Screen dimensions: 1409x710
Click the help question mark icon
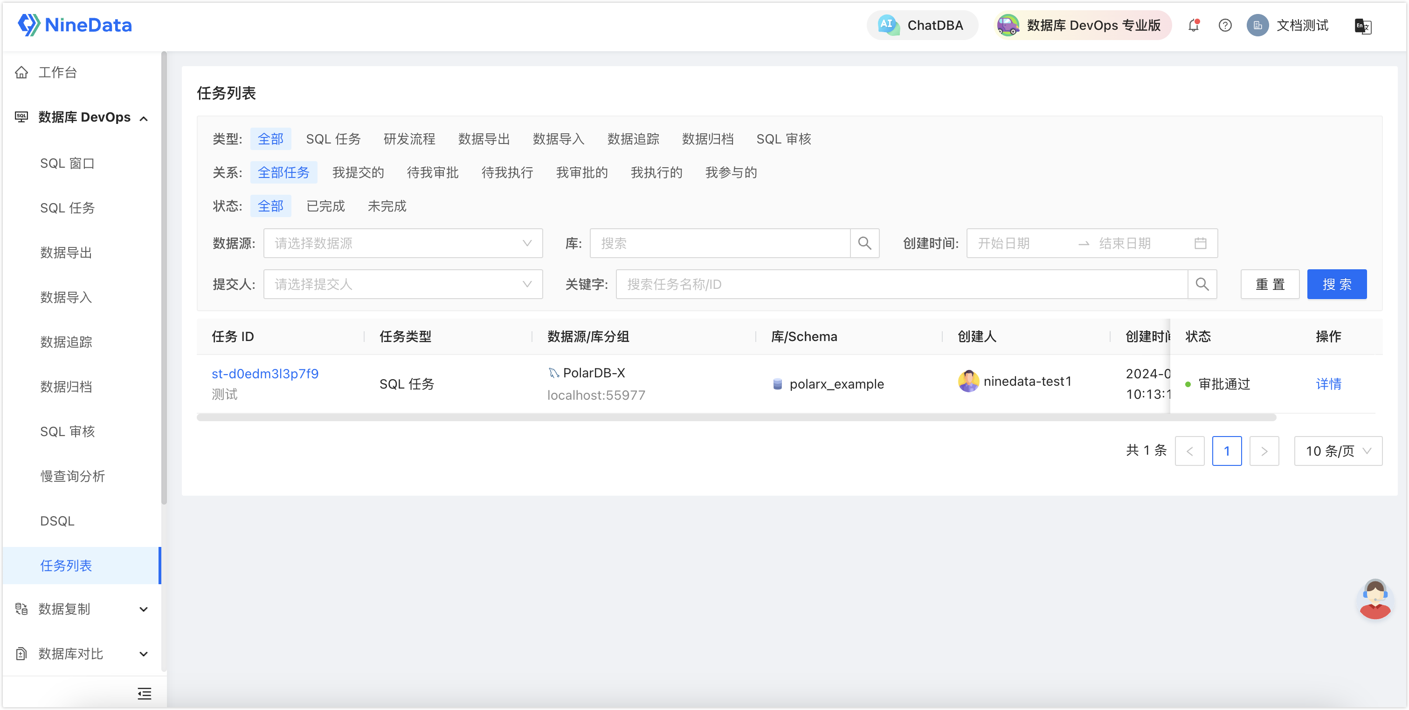(1225, 25)
